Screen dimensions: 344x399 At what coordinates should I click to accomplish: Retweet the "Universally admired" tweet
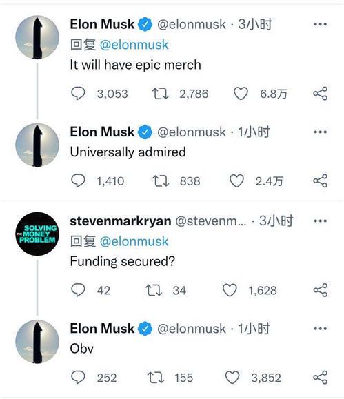[x=161, y=181]
